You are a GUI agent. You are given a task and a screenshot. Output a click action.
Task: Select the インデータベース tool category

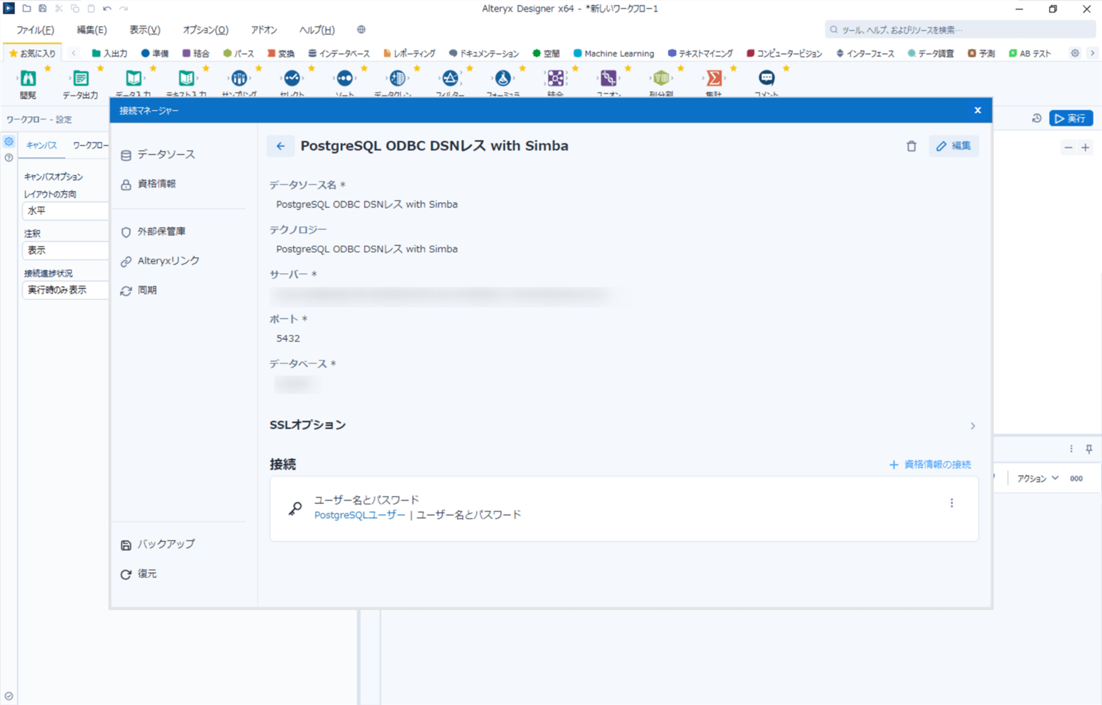[338, 53]
